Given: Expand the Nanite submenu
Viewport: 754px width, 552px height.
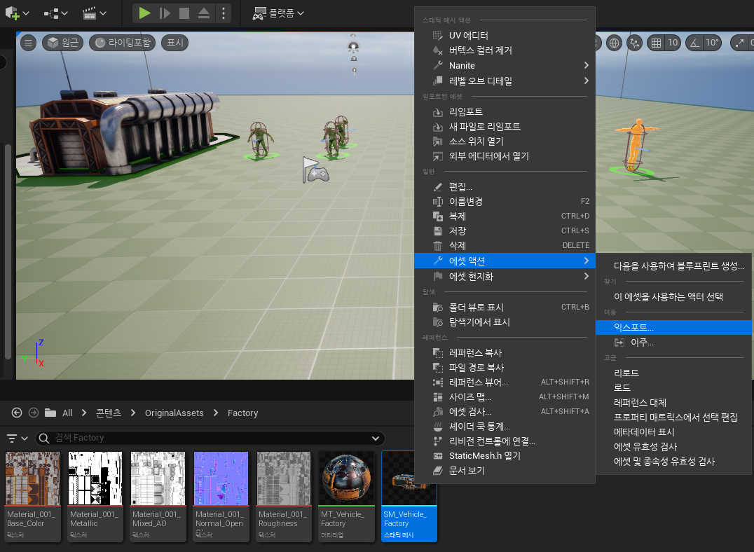Looking at the screenshot, I should point(505,65).
